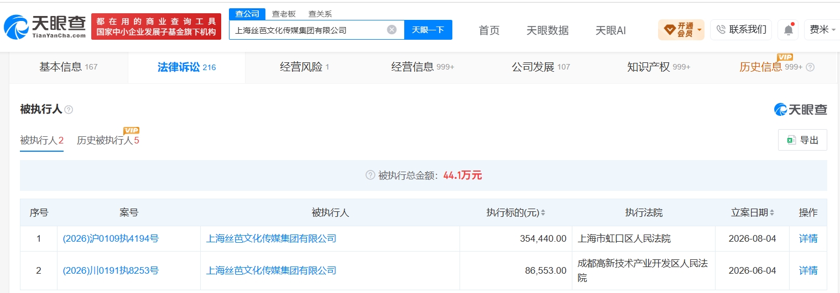The height and width of the screenshot is (293, 840).
Task: Switch to 查公司 search tab
Action: click(247, 14)
